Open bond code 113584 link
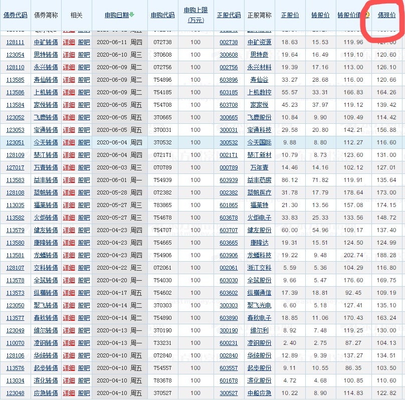 tap(15, 105)
